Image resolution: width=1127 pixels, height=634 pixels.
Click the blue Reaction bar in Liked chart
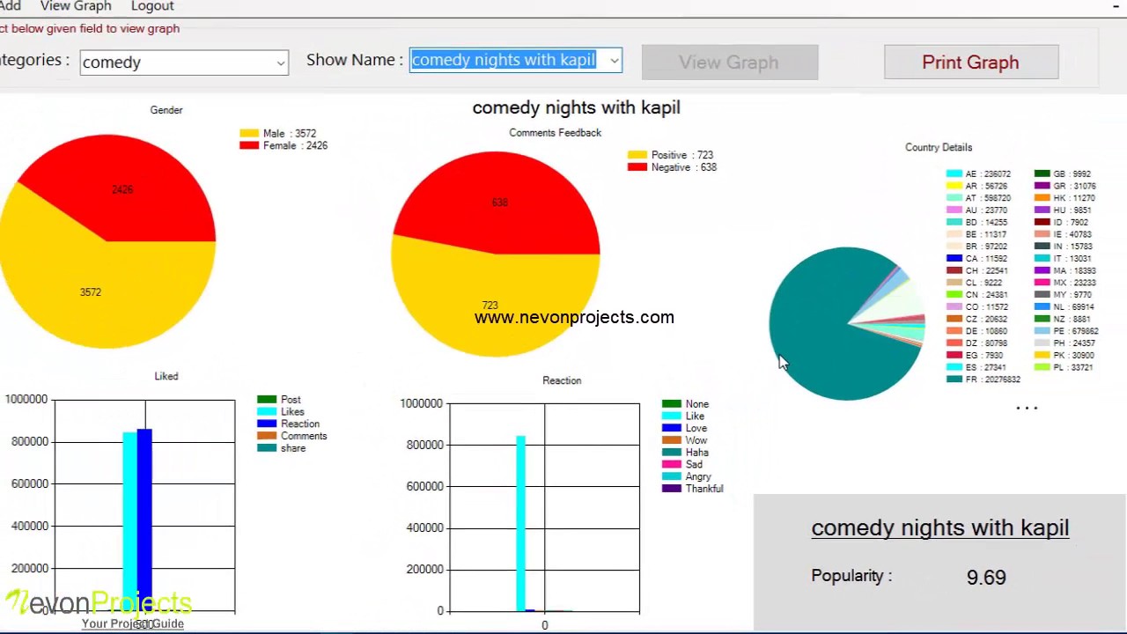point(144,520)
